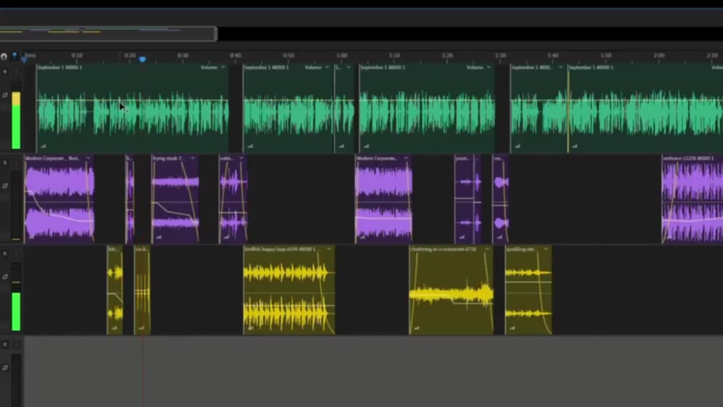Toggle input monitor (I) on the green voice track
The height and width of the screenshot is (407, 723).
tap(16, 72)
